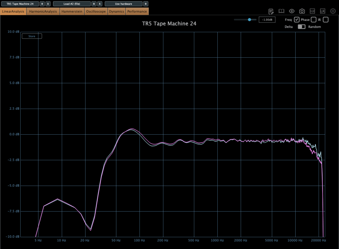Click the level slider handle
This screenshot has height=249, width=339.
coord(249,20)
